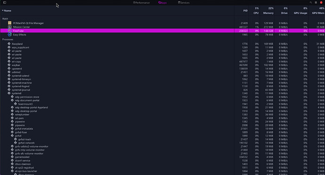Click the Mission Center app icon
The height and width of the screenshot is (175, 325).
tap(9, 27)
